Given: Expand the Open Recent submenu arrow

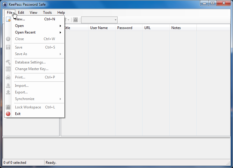Looking at the screenshot, I should (x=60, y=32).
